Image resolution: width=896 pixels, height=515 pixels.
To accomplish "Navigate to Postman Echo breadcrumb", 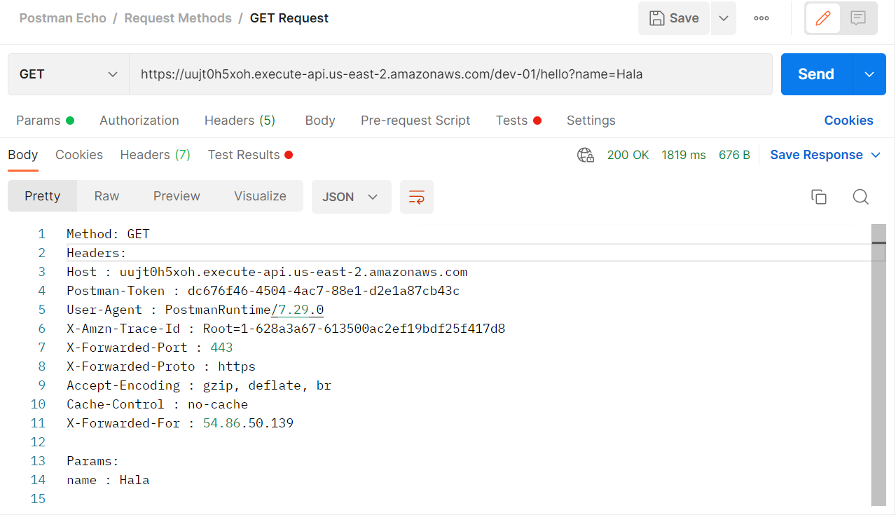I will click(62, 18).
